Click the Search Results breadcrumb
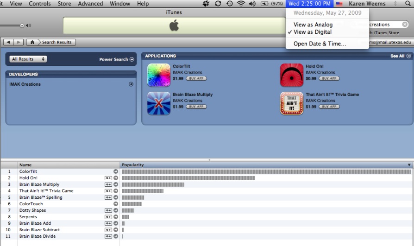This screenshot has height=246, width=414. point(57,42)
